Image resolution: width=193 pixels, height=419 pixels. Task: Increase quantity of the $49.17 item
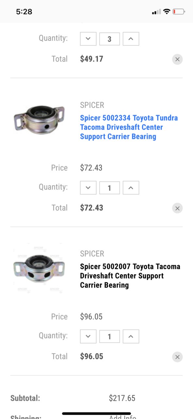(x=131, y=39)
